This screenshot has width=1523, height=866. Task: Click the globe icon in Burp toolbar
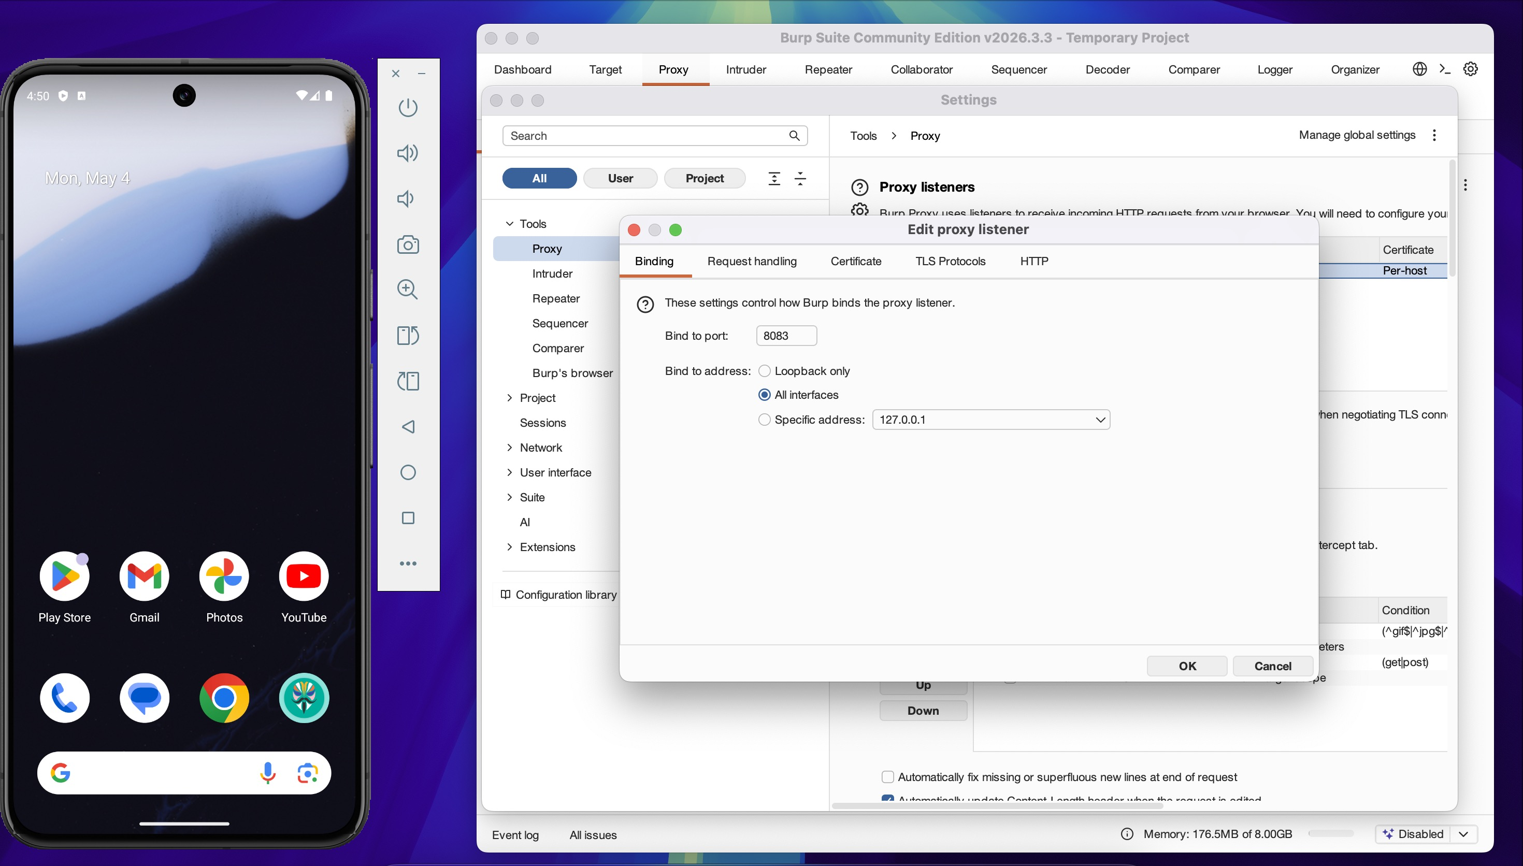point(1419,69)
